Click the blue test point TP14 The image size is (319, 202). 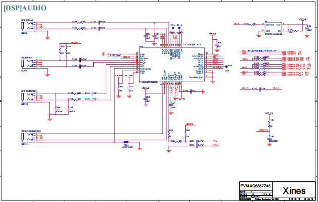click(172, 28)
